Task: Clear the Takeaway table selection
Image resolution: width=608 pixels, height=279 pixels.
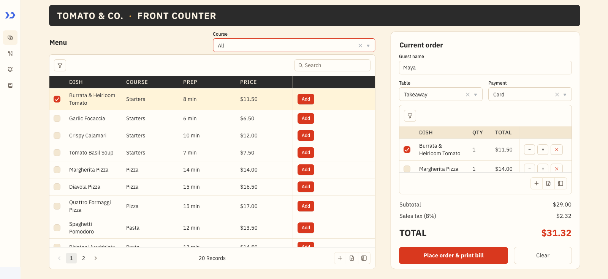Action: click(x=468, y=95)
